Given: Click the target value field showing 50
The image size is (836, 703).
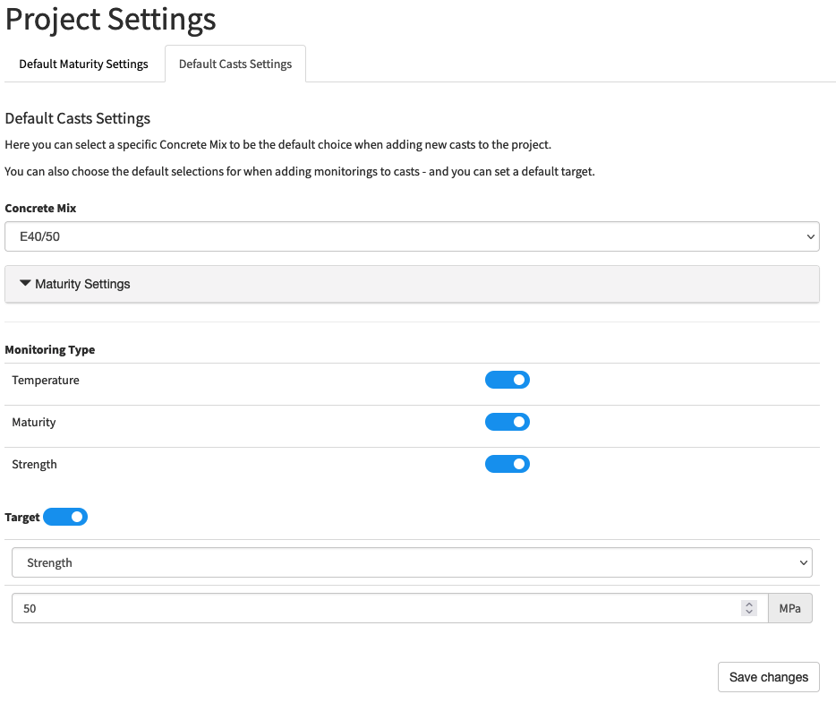Looking at the screenshot, I should 389,608.
